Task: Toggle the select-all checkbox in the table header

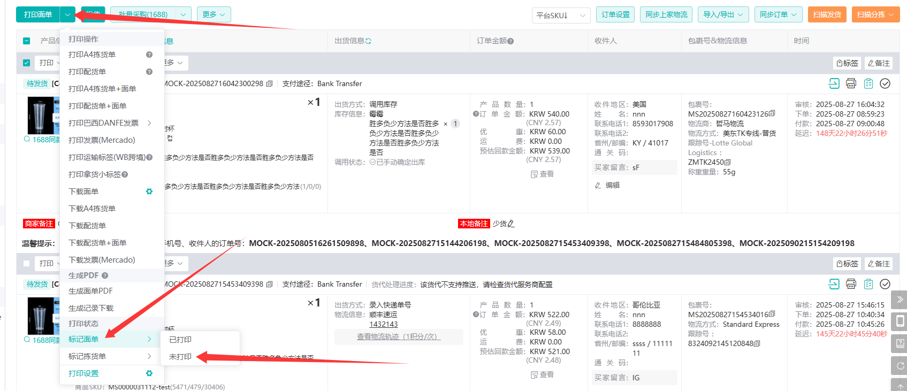Action: [x=27, y=41]
